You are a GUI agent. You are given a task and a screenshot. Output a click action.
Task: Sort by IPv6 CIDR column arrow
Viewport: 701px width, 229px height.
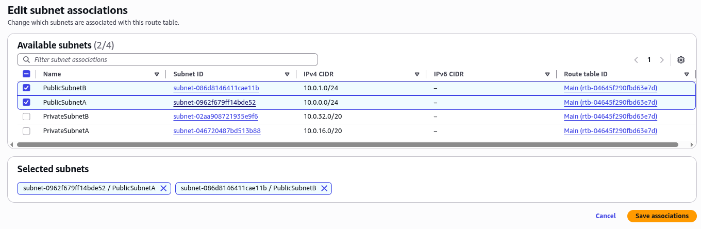point(547,74)
